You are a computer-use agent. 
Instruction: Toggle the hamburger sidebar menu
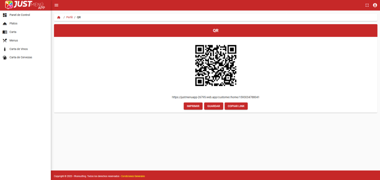(x=56, y=5)
